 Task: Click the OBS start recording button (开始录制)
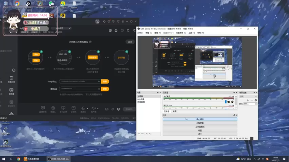(200, 123)
